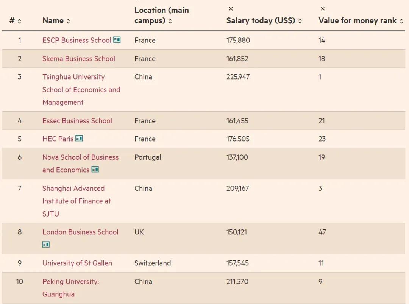Click profile icon beside HEC Paris
The image size is (409, 304).
pos(79,138)
